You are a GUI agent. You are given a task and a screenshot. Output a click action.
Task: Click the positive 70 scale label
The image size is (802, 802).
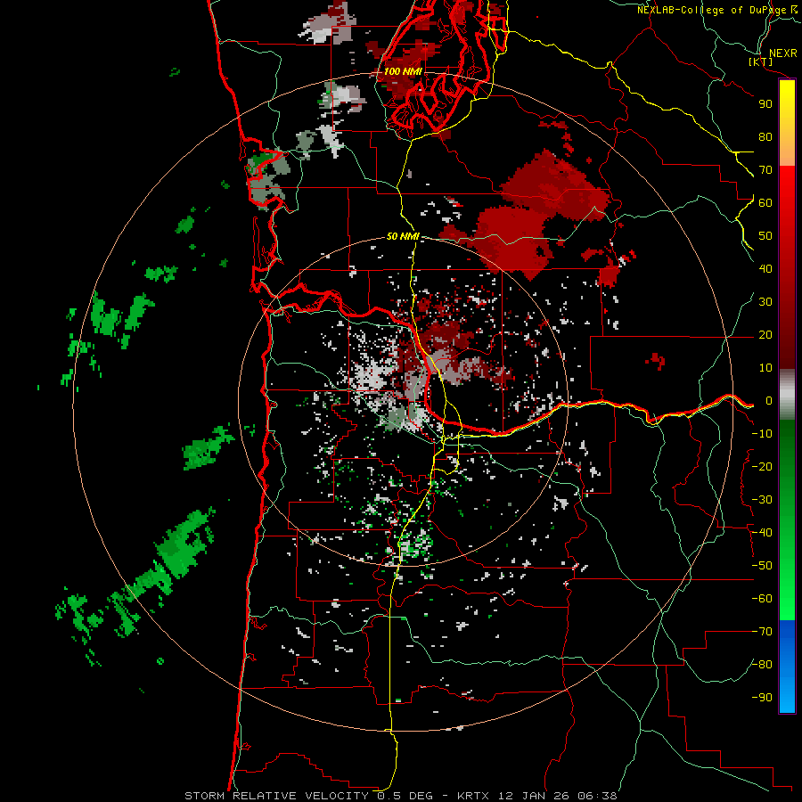pos(765,170)
